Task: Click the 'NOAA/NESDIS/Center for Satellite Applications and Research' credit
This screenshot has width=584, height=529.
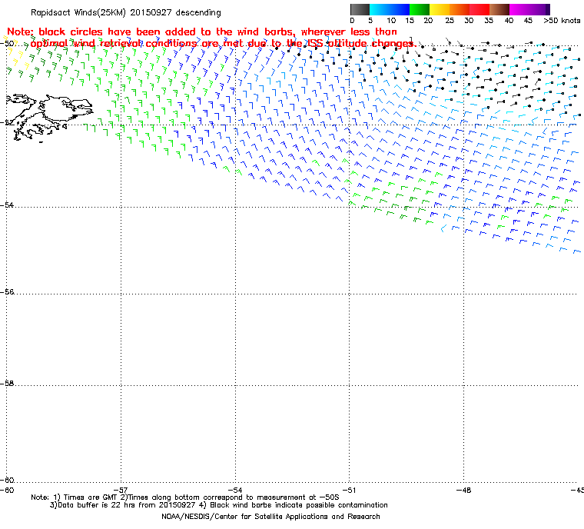Action: (x=270, y=517)
